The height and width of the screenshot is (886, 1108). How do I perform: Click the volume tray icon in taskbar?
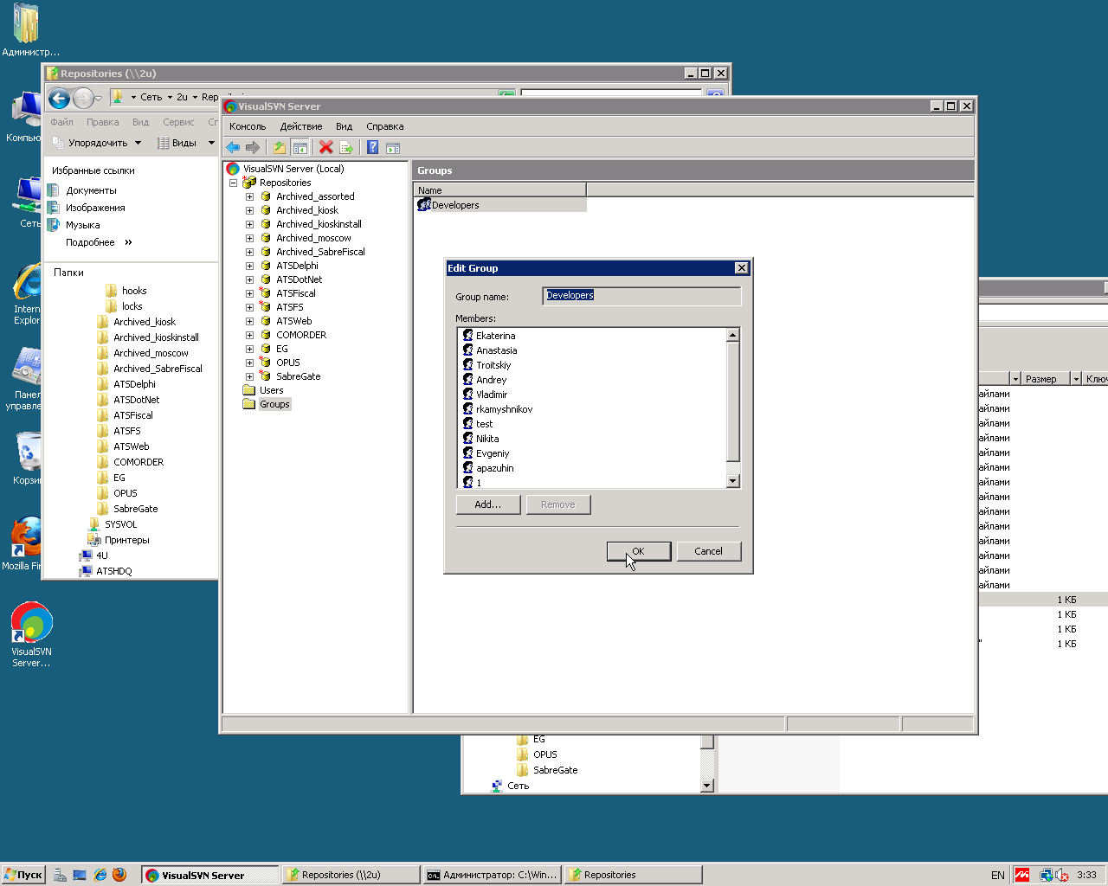tap(1062, 875)
